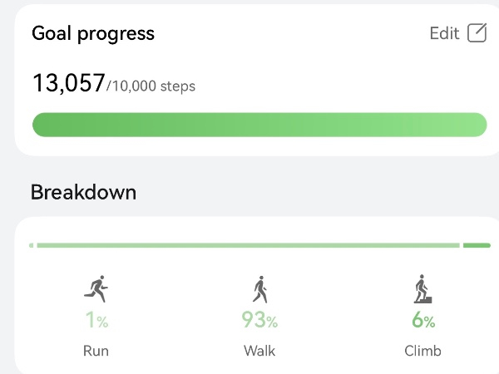The image size is (499, 374).
Task: Select the 13,057 step count
Action: [68, 83]
